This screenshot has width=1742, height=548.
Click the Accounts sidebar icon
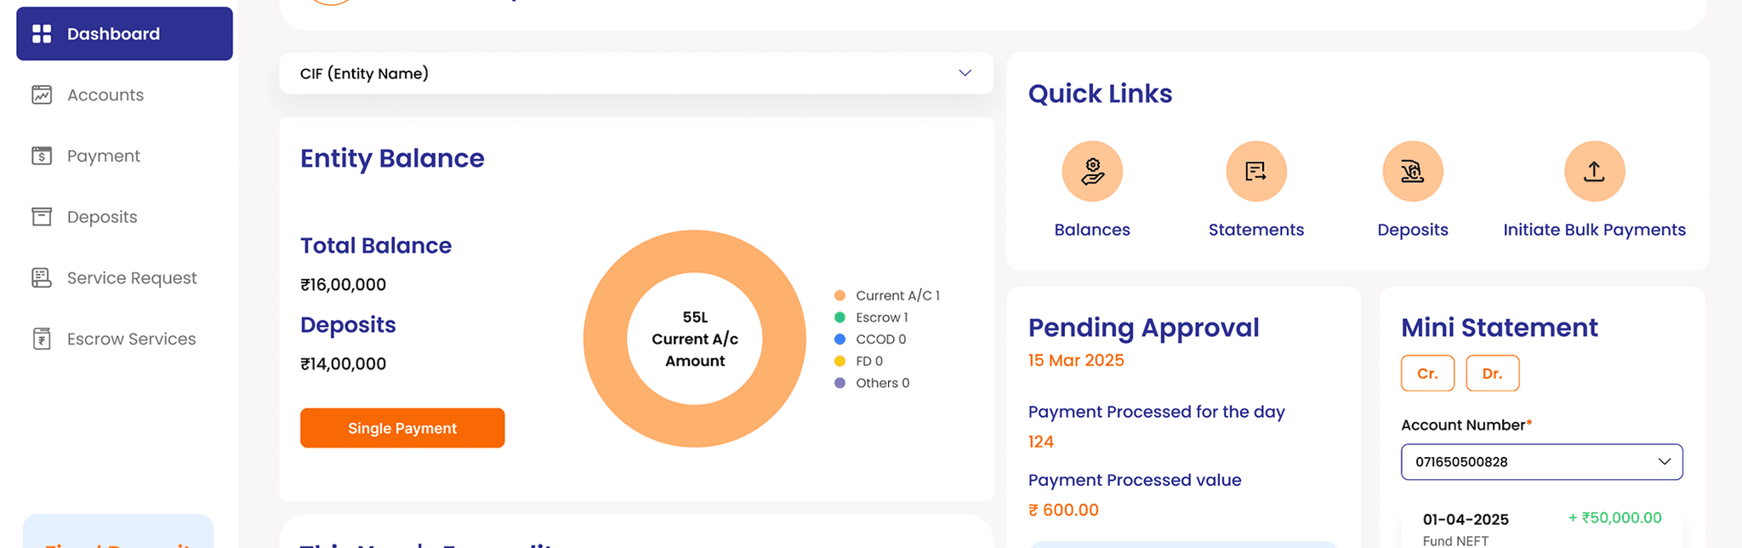pyautogui.click(x=42, y=94)
